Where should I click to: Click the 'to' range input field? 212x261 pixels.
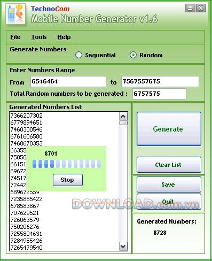[x=160, y=81]
